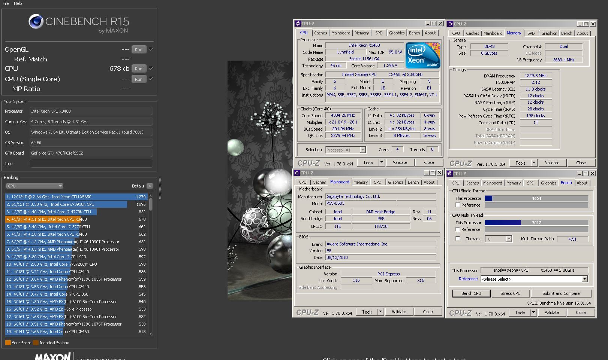Screen dimensions: 608x360
Task: Click the Bench CPU button
Action: (x=471, y=293)
